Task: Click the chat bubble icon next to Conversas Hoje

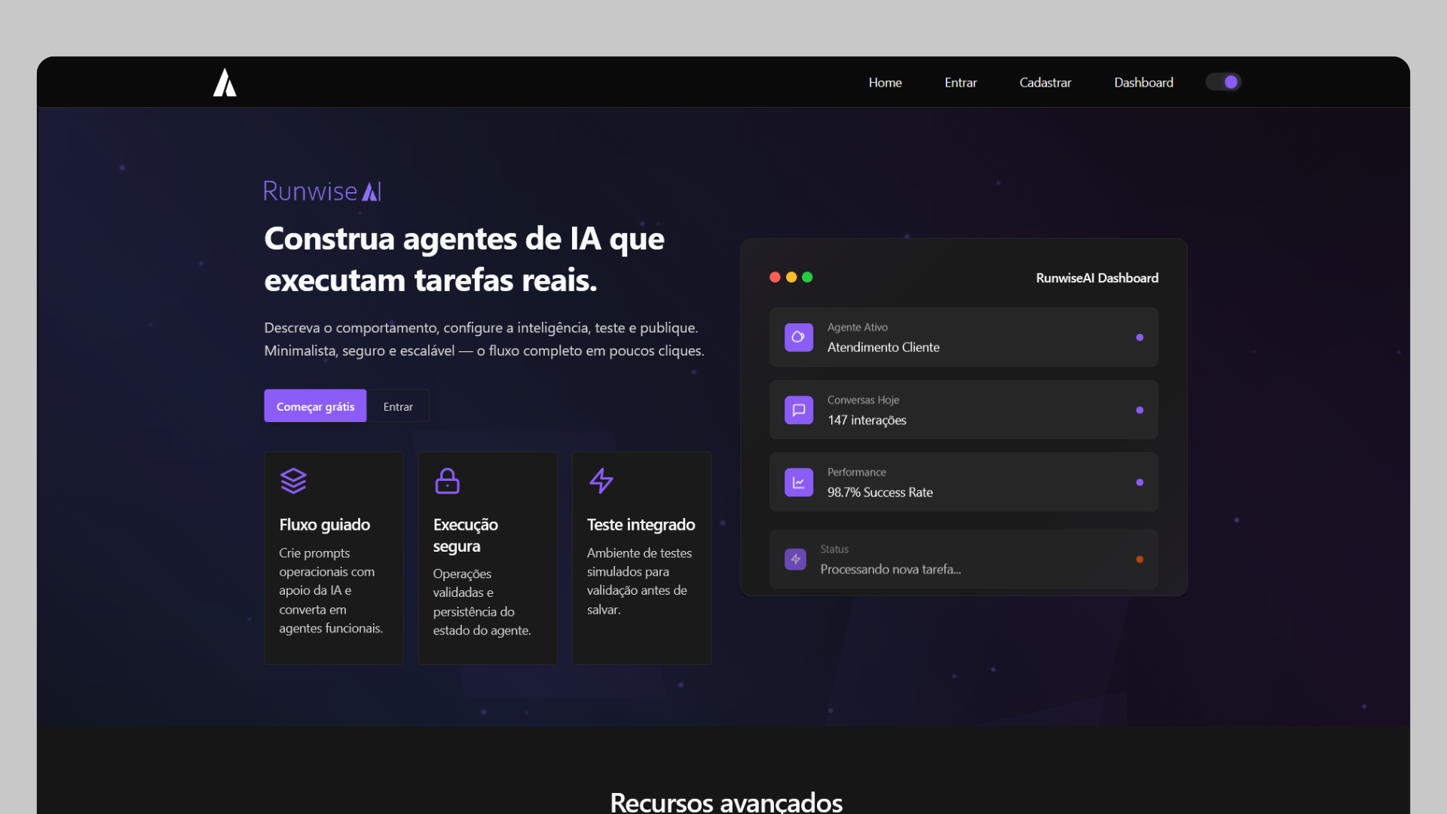Action: 798,409
